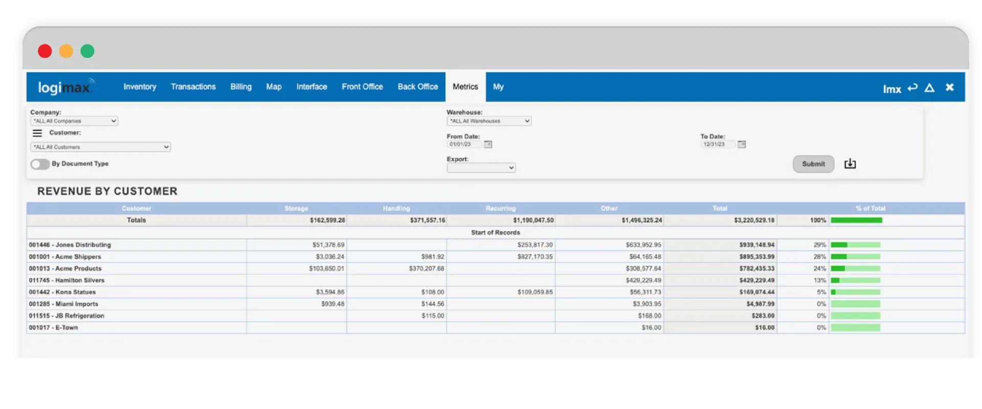Viewport: 982px width, 409px height.
Task: Open the Warehouse dropdown
Action: [489, 121]
